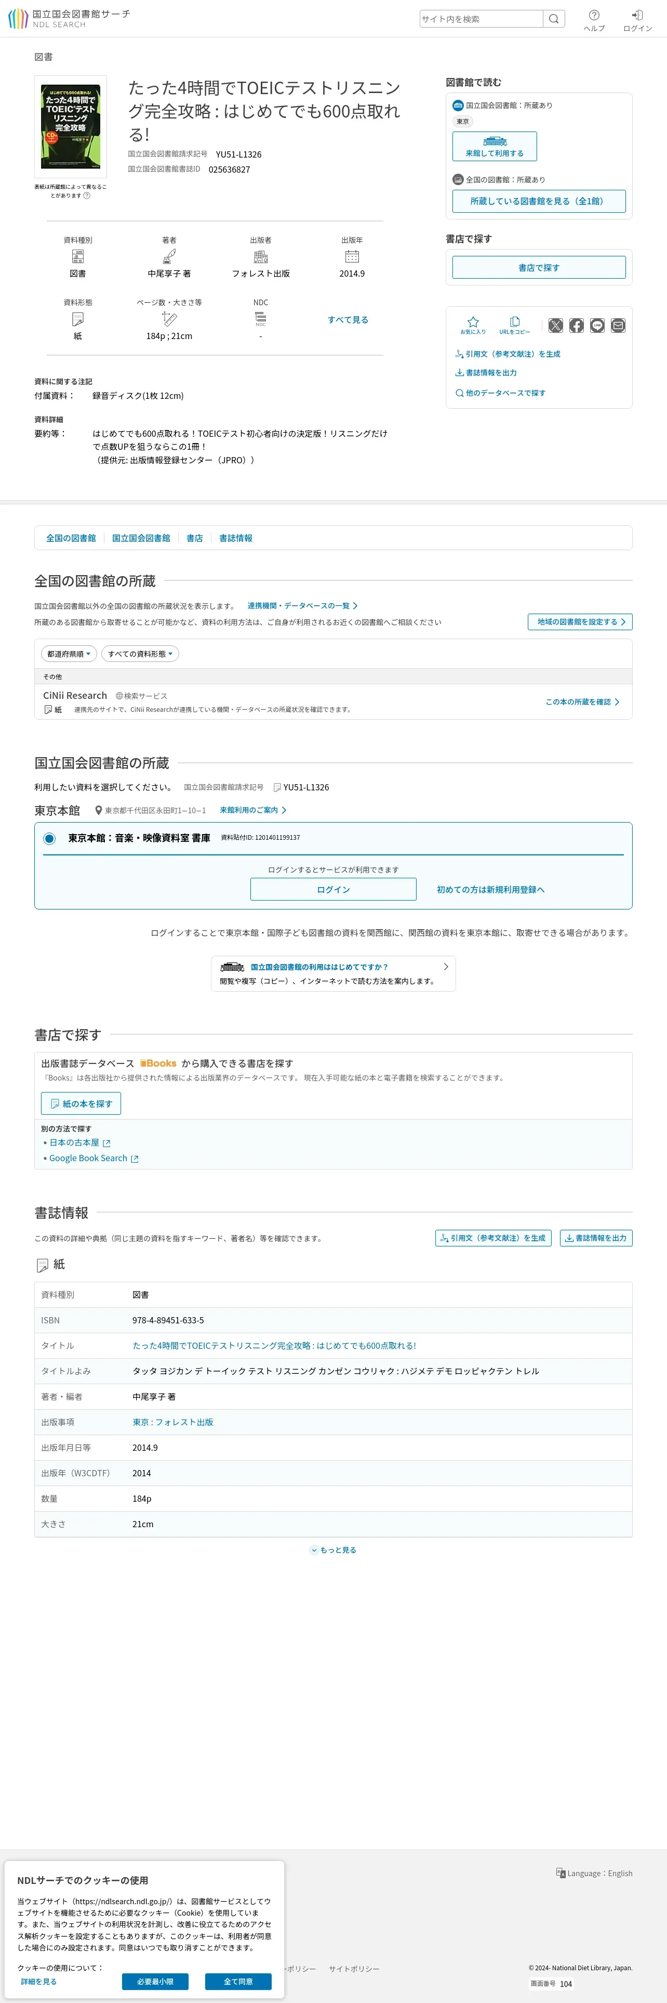
Task: Jump to 全国の図書館 tab
Action: 71,538
